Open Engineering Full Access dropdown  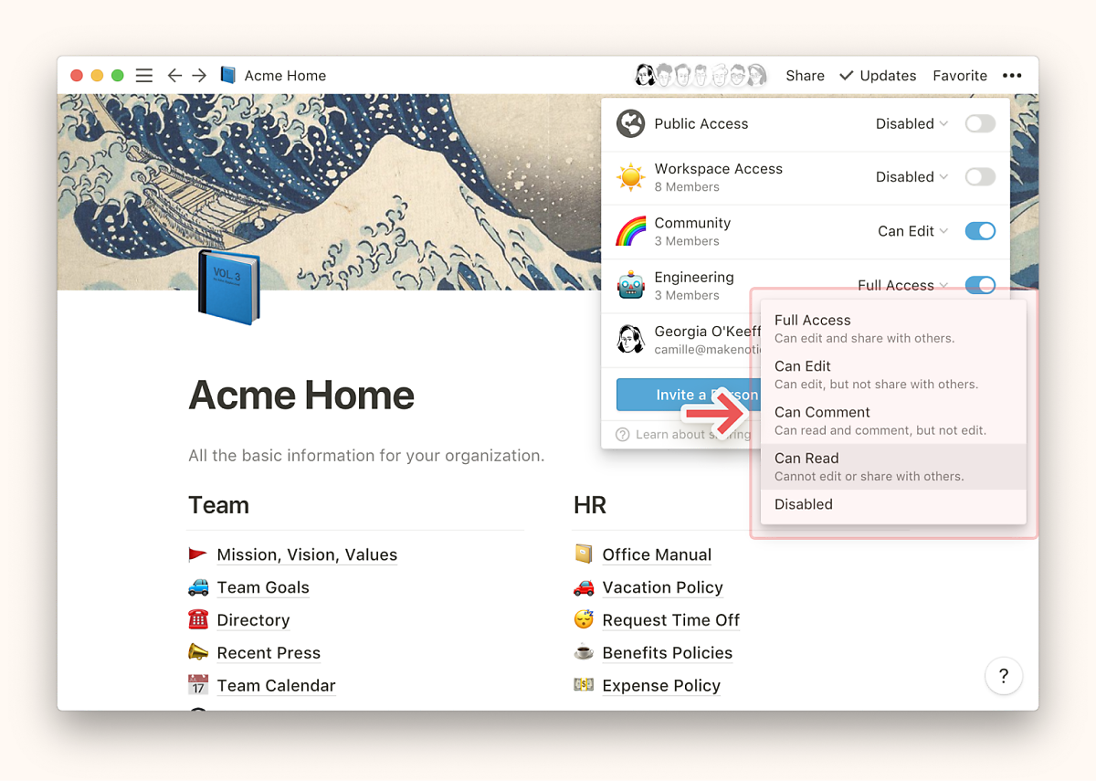[902, 285]
